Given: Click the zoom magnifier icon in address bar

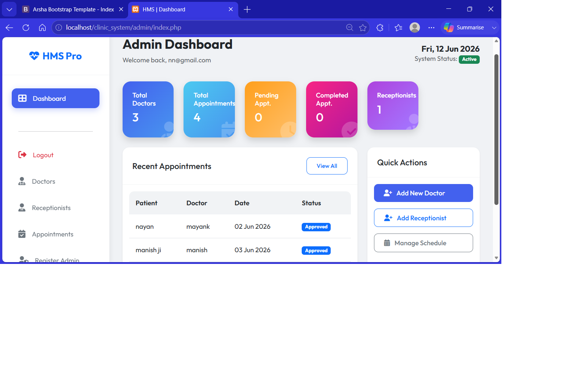Looking at the screenshot, I should tap(350, 27).
